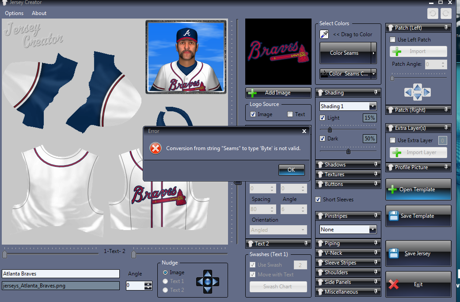460x302 pixels.
Task: Click pushpin icon on Pinstripes panel
Action: tap(376, 216)
